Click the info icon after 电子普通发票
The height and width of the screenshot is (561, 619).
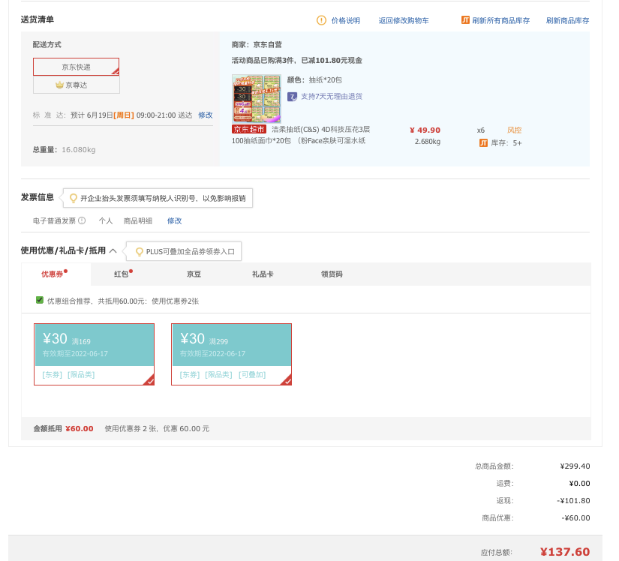(x=82, y=220)
